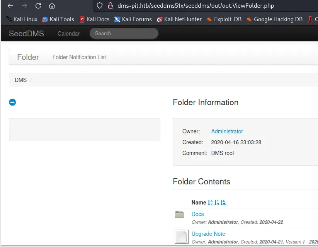Click the Created date 2020-04-16 23:03:28
Screen dimensions: 318x247
(x=236, y=142)
